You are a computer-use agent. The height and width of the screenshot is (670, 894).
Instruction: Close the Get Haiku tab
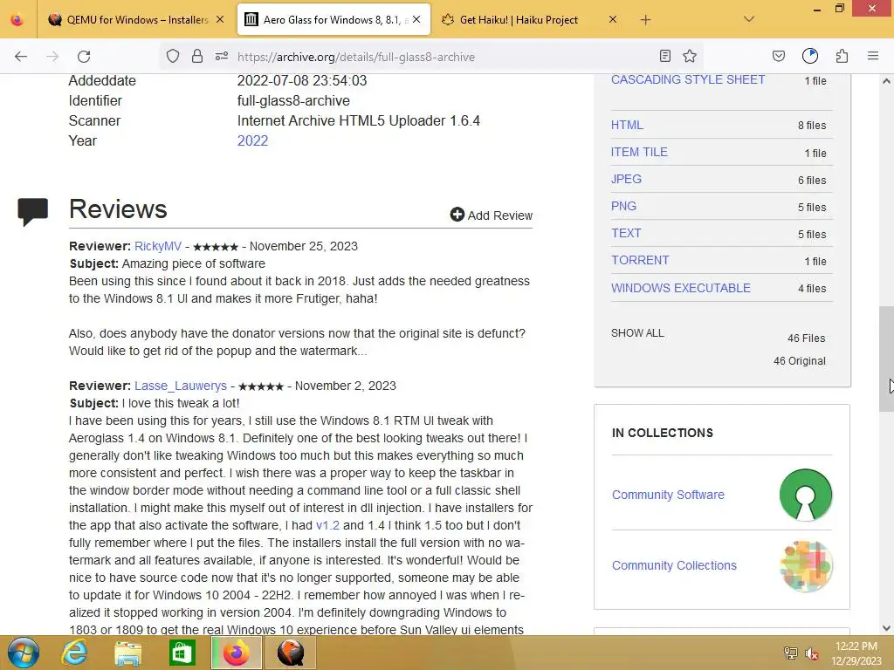(x=613, y=19)
